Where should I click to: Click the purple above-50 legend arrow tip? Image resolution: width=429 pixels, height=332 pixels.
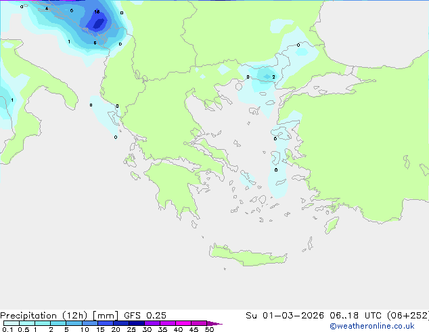(214, 323)
